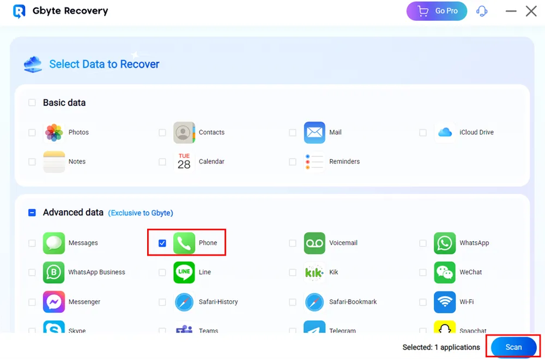Click the 'Basic data' section label
Screen dimensions: 545x359
coord(64,102)
